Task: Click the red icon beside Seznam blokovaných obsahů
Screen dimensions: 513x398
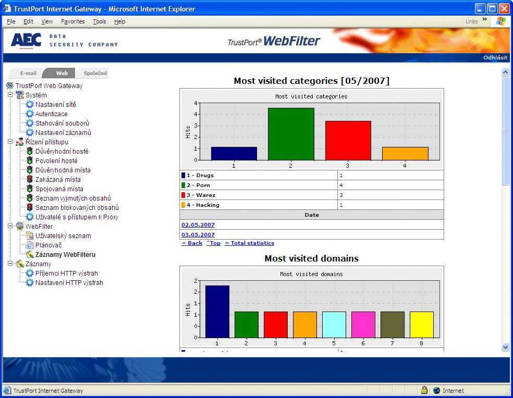Action: pos(29,207)
